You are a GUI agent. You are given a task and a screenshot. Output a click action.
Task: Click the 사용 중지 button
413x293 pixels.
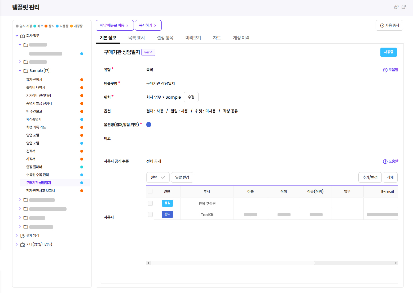[389, 25]
